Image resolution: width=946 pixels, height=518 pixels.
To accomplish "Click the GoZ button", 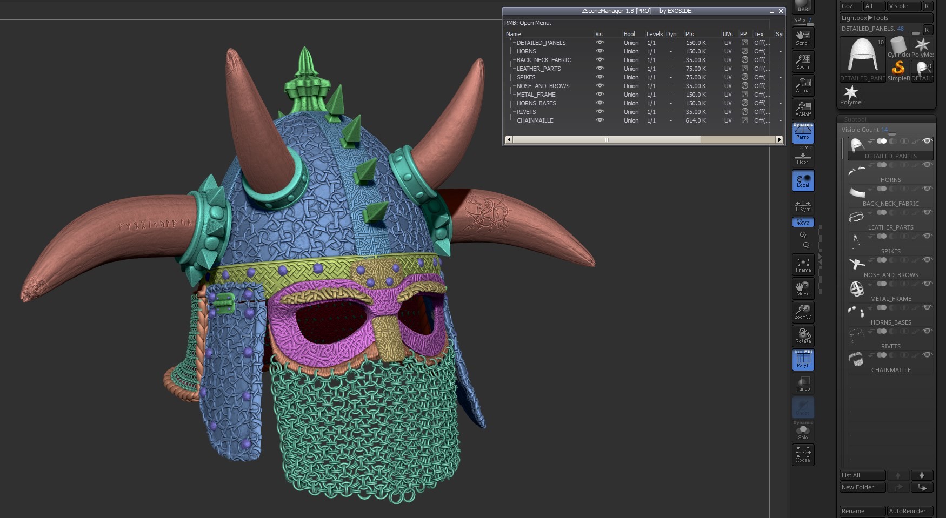I will pyautogui.click(x=850, y=5).
